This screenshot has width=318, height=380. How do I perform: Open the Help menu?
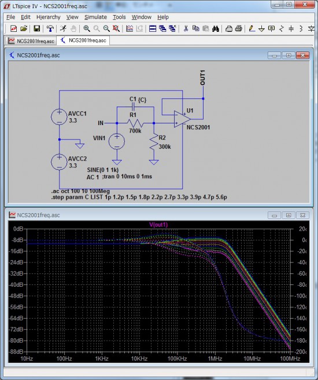(x=163, y=17)
